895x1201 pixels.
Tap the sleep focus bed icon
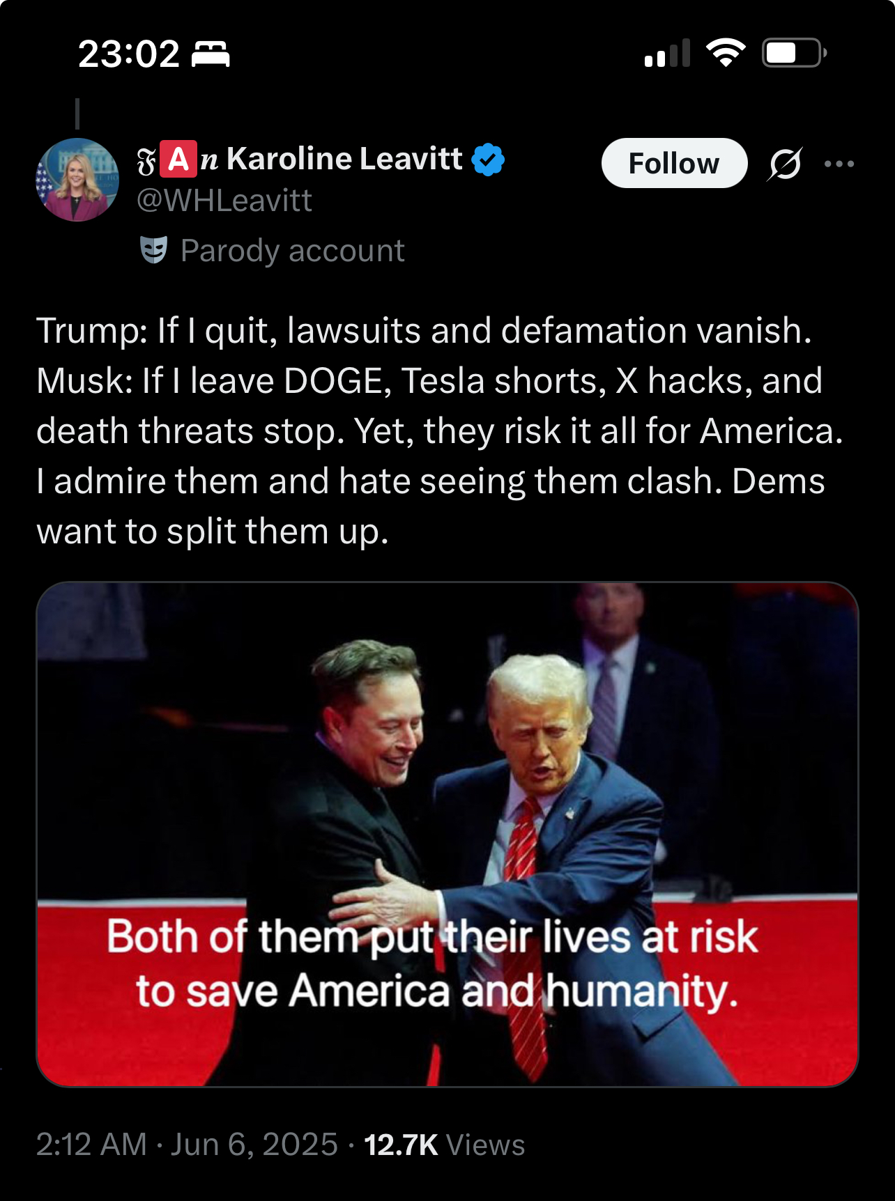[211, 54]
